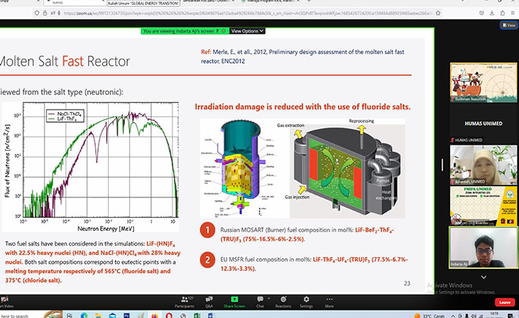This screenshot has width=519, height=318.
Task: Open the More options ellipsis
Action: 329,302
